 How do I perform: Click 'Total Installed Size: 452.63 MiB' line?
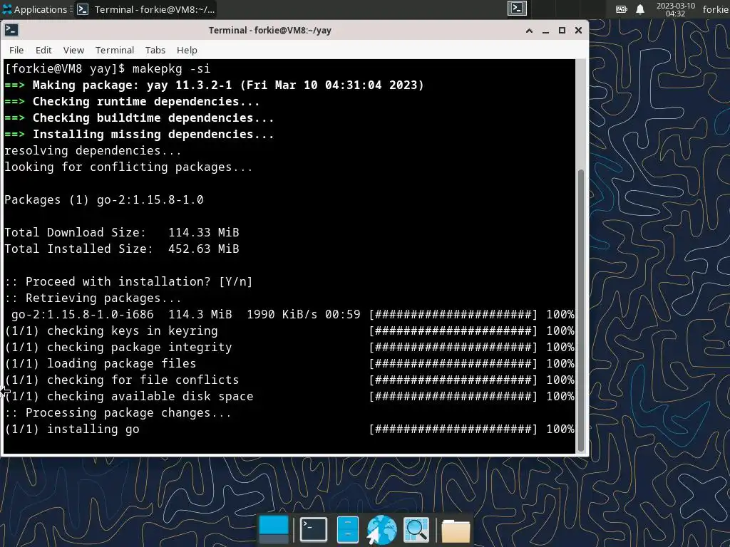pyautogui.click(x=121, y=249)
